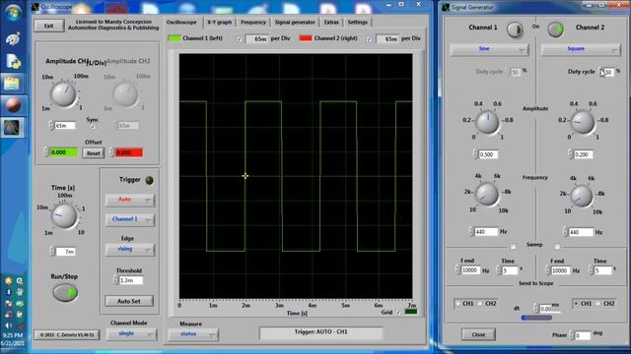Select right Send to Scope CH1 radio
This screenshot has height=354, width=631.
tap(576, 304)
